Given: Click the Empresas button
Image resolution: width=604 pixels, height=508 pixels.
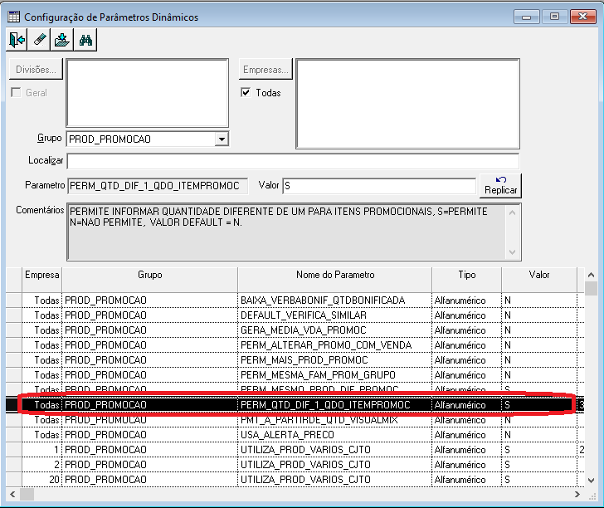Looking at the screenshot, I should (x=265, y=70).
